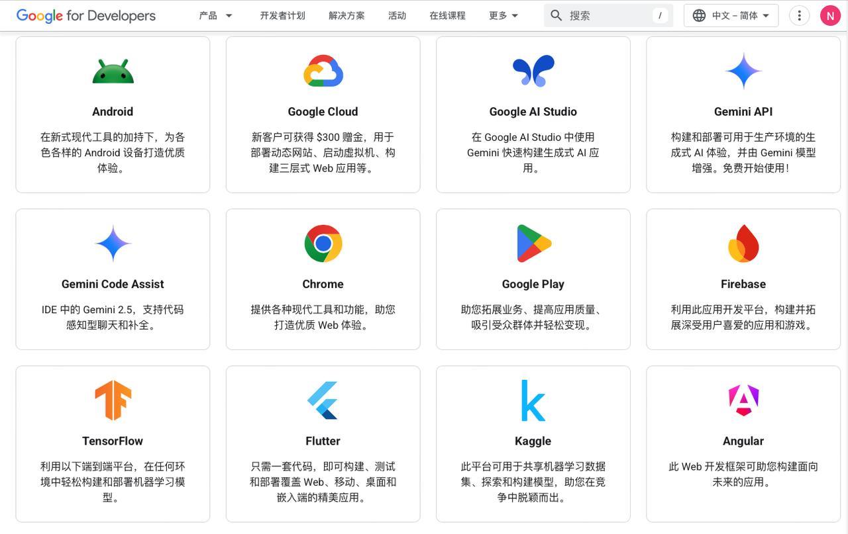Click the TensorFlow orange logo icon
This screenshot has height=534, width=848.
113,400
